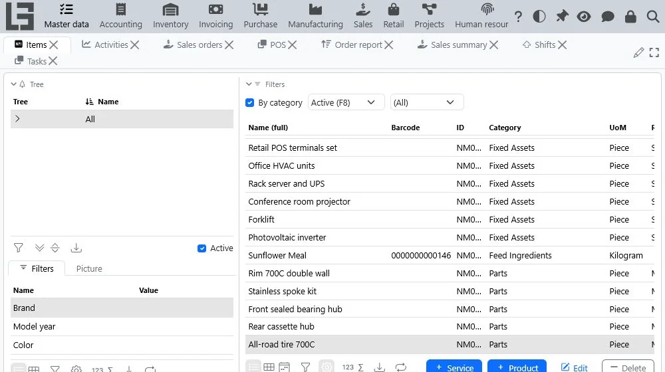665x372 pixels.
Task: Open the Inventory module
Action: [170, 17]
